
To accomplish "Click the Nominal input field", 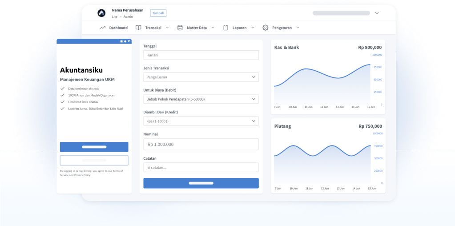I will pyautogui.click(x=201, y=144).
